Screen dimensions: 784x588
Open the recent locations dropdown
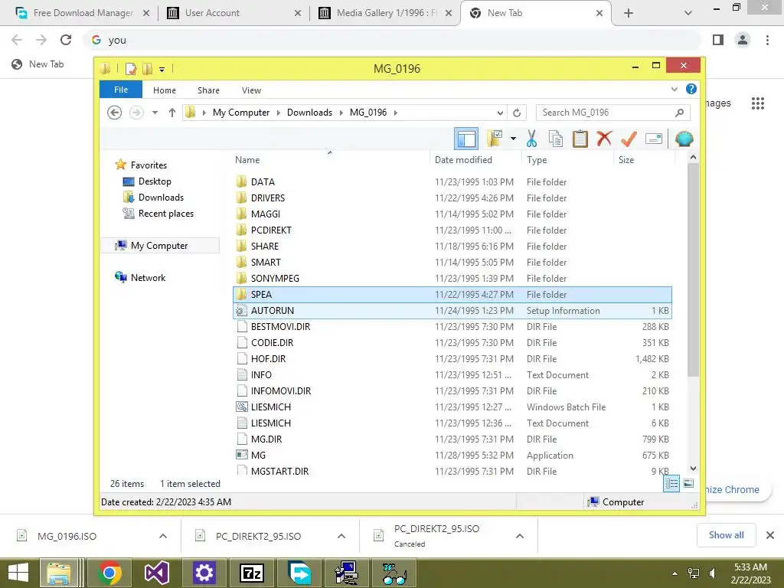(x=155, y=113)
